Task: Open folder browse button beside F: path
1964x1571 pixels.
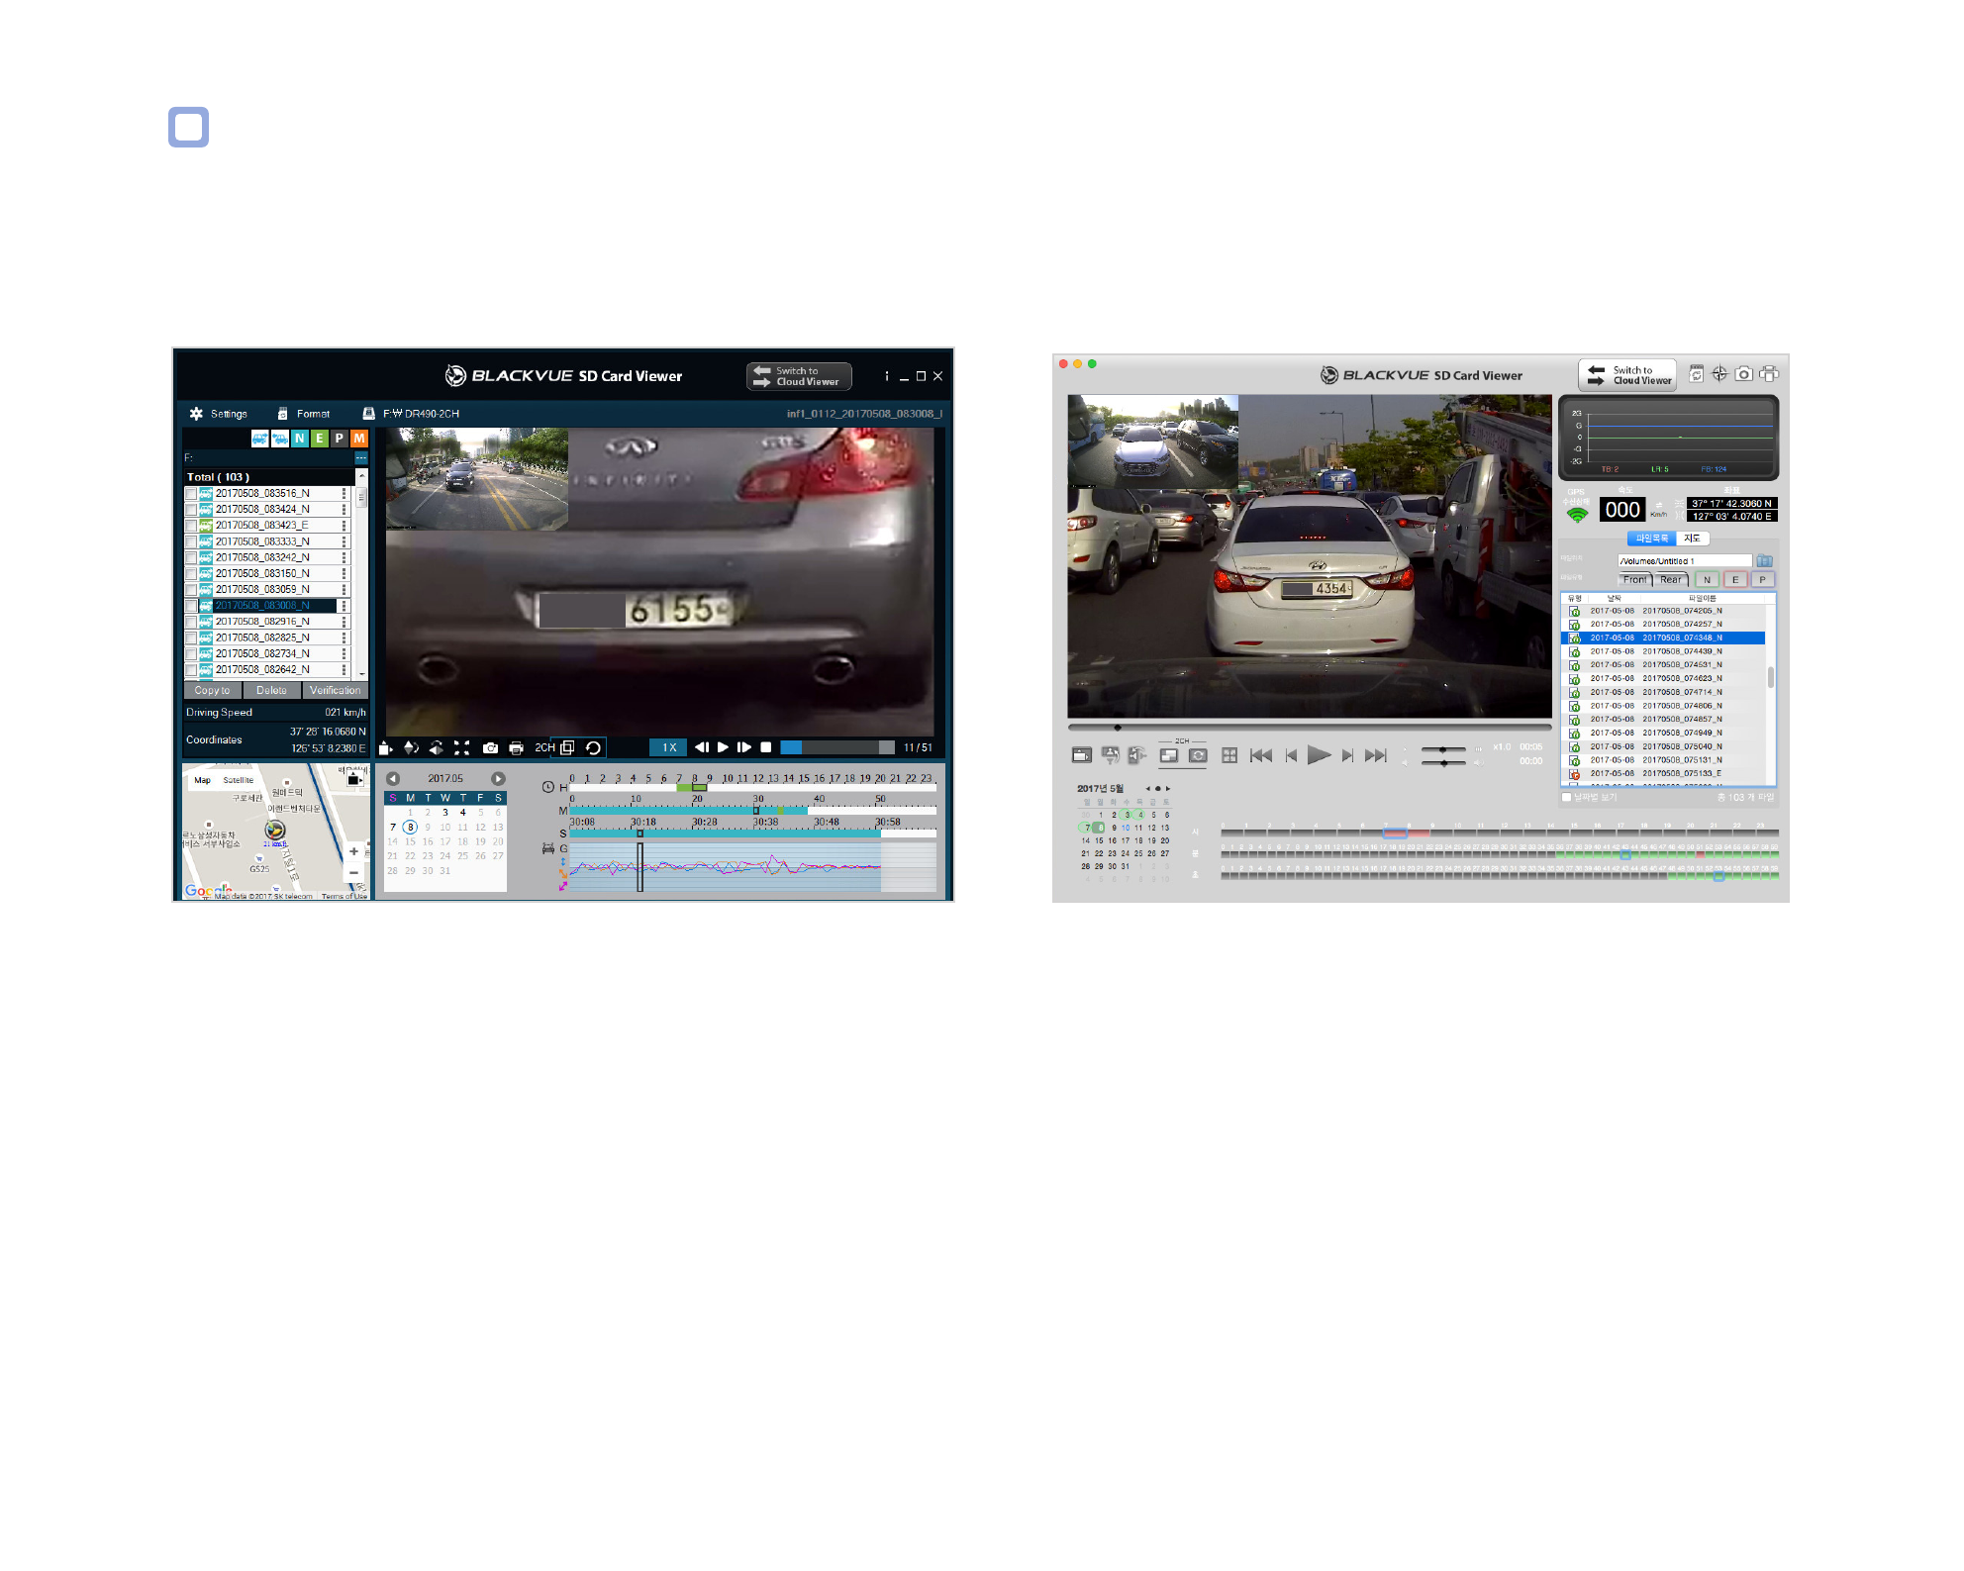Action: [361, 457]
